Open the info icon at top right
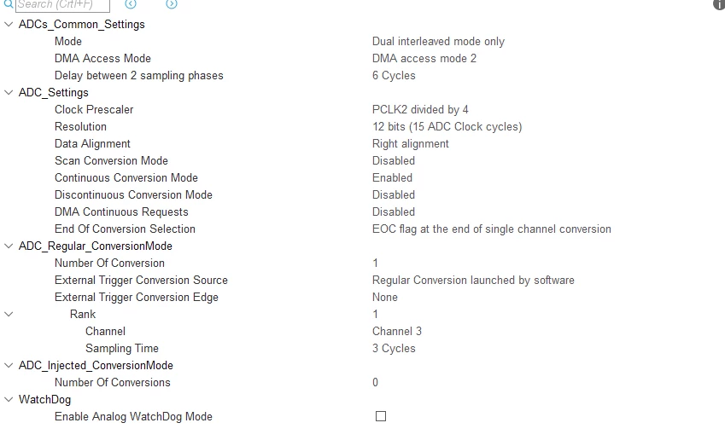The height and width of the screenshot is (446, 725). point(720,3)
